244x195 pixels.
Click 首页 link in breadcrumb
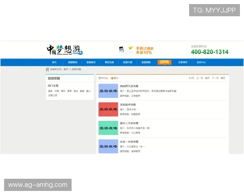tap(66, 69)
